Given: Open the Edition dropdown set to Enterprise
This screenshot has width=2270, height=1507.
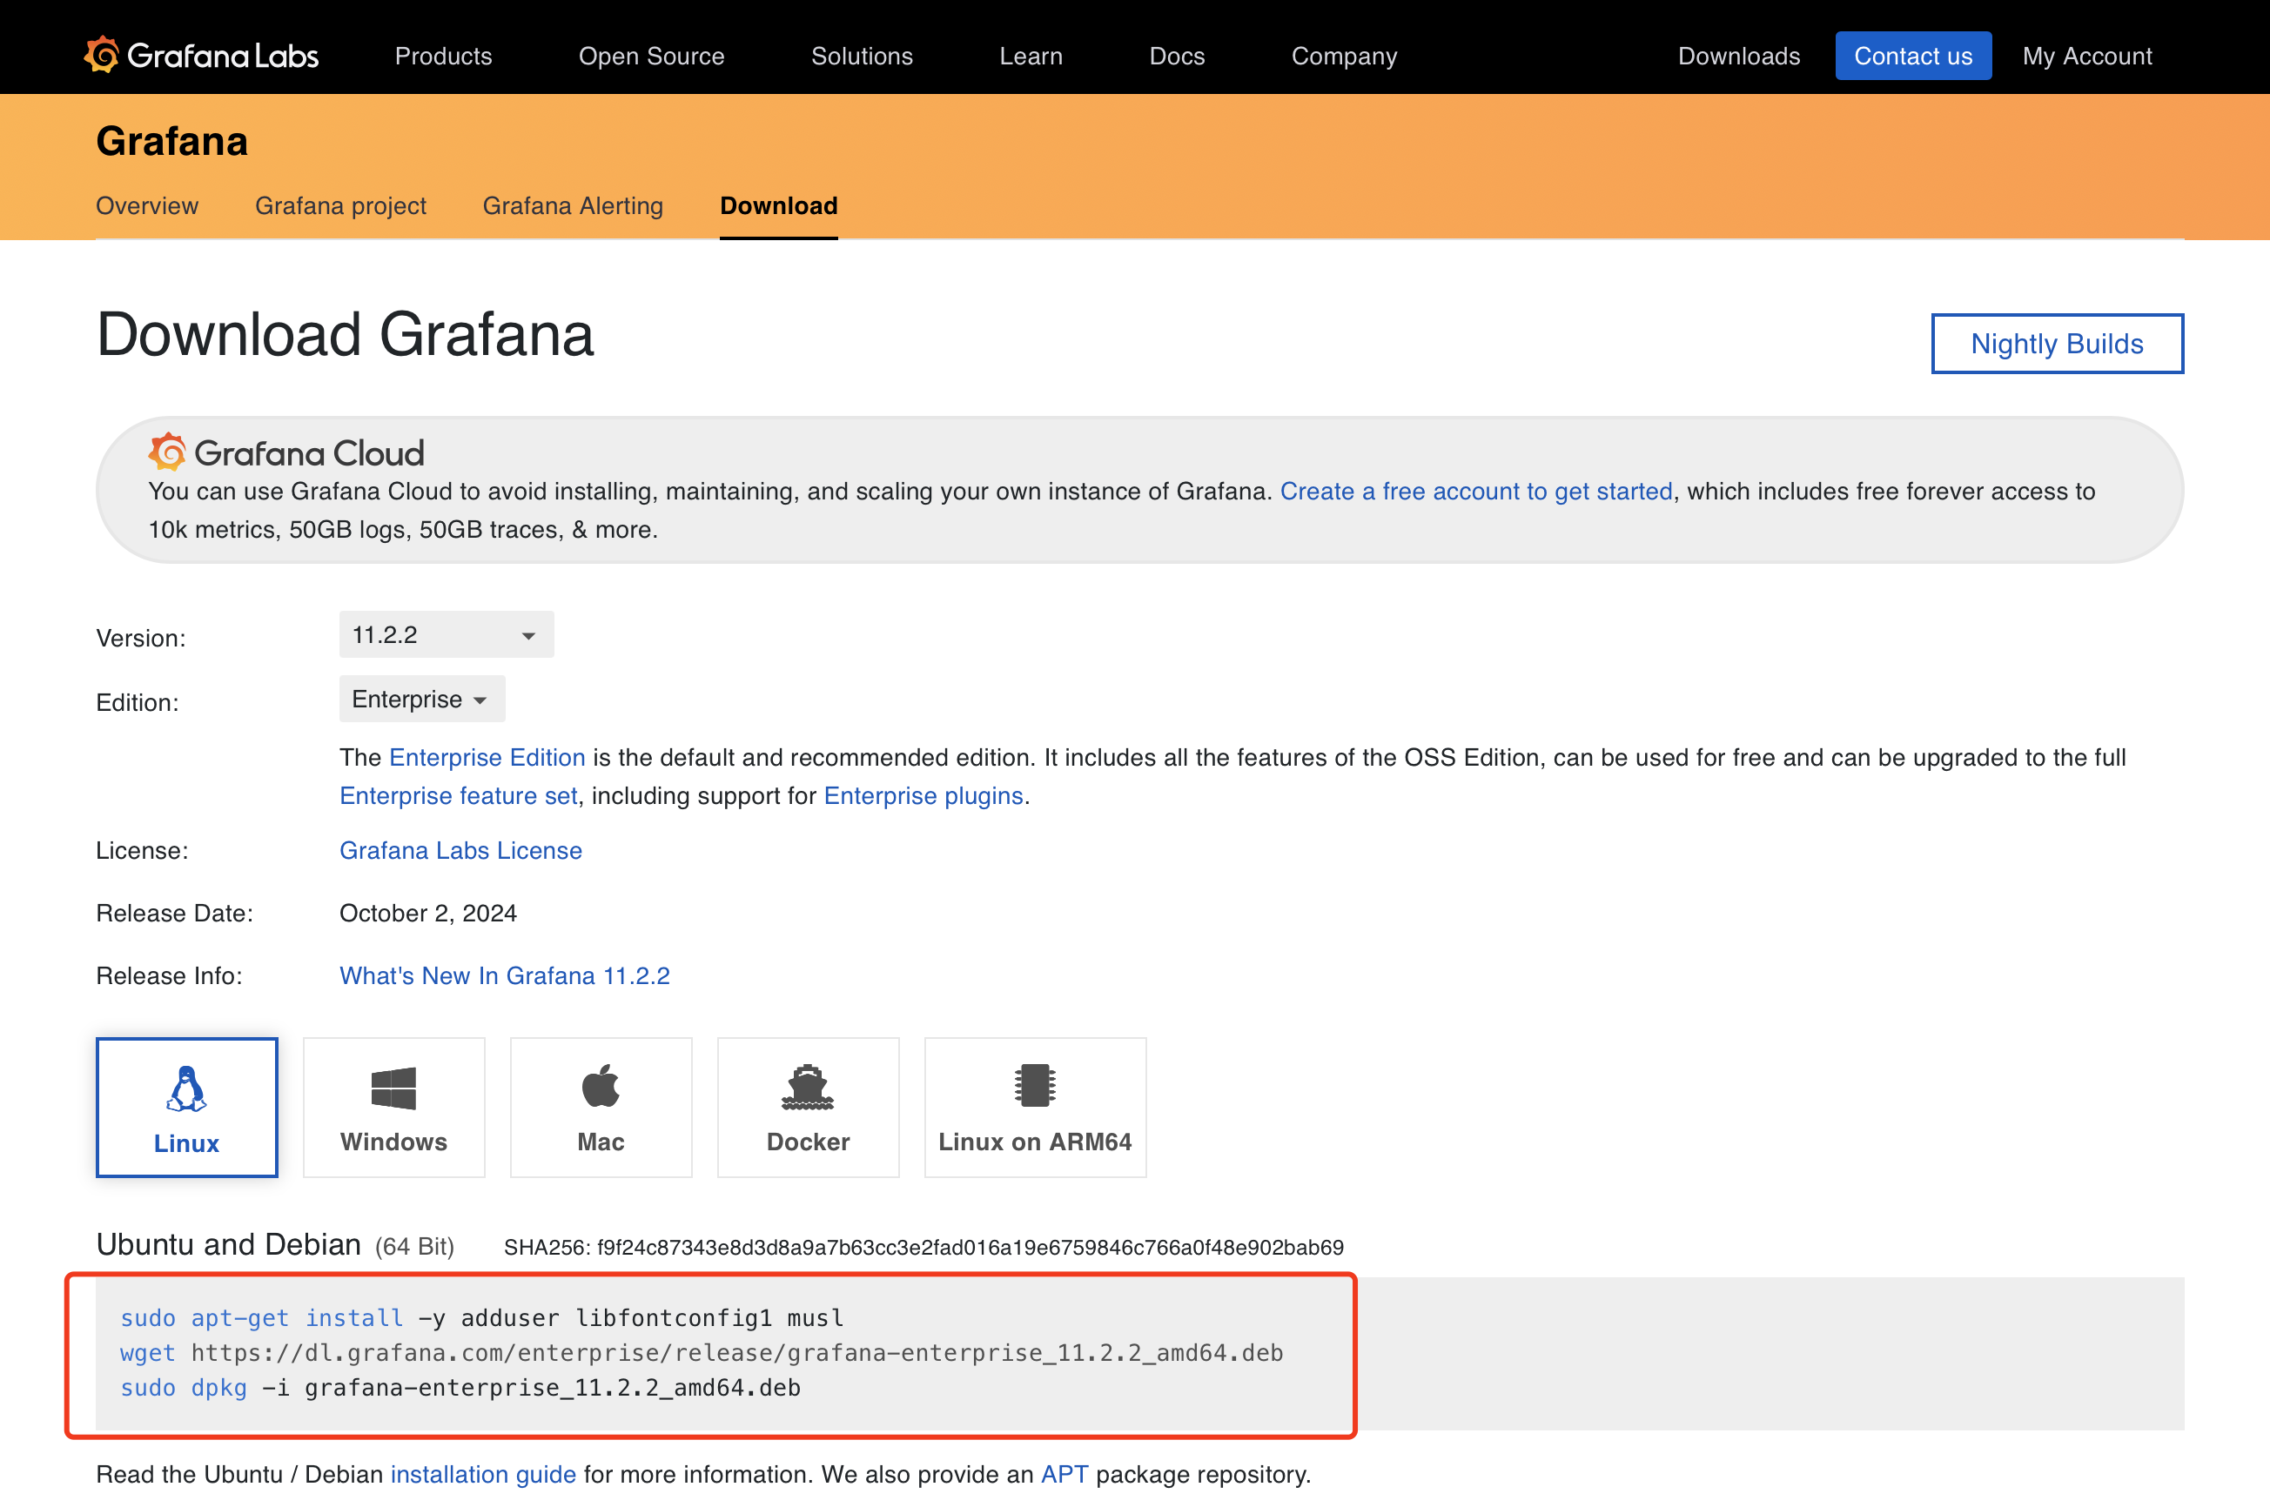Looking at the screenshot, I should point(420,699).
